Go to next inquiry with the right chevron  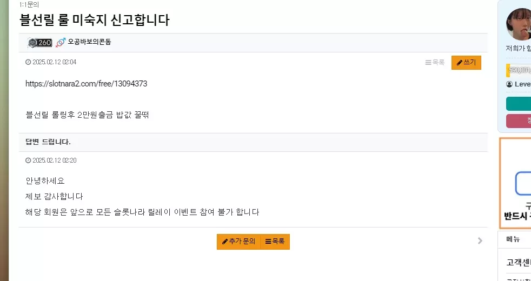click(x=480, y=240)
